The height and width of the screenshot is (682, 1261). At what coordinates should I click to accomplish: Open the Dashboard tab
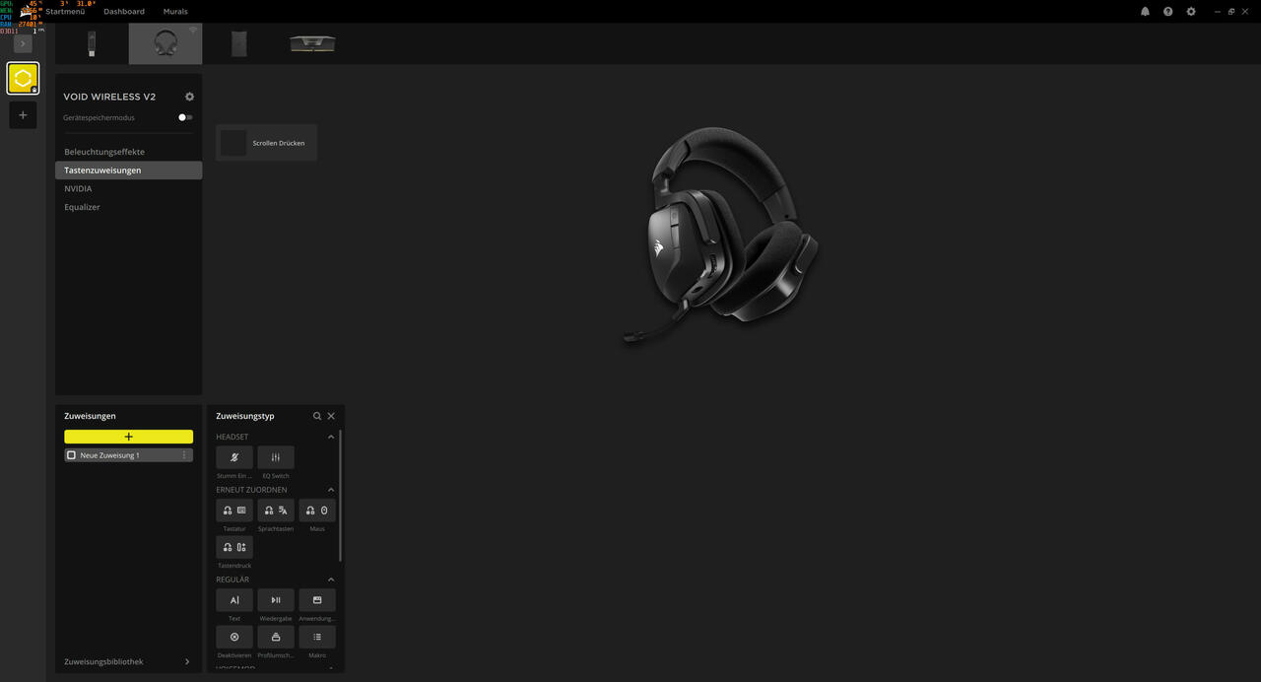[x=124, y=12]
